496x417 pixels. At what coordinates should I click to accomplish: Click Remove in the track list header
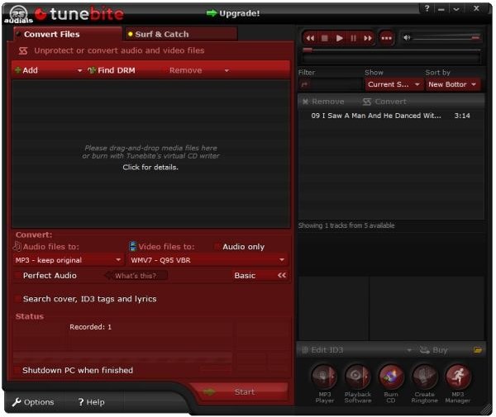[x=323, y=102]
